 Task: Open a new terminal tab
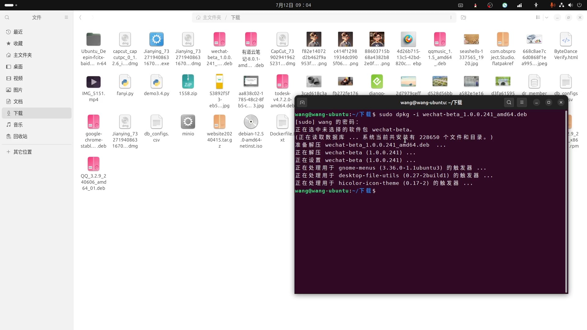[302, 103]
